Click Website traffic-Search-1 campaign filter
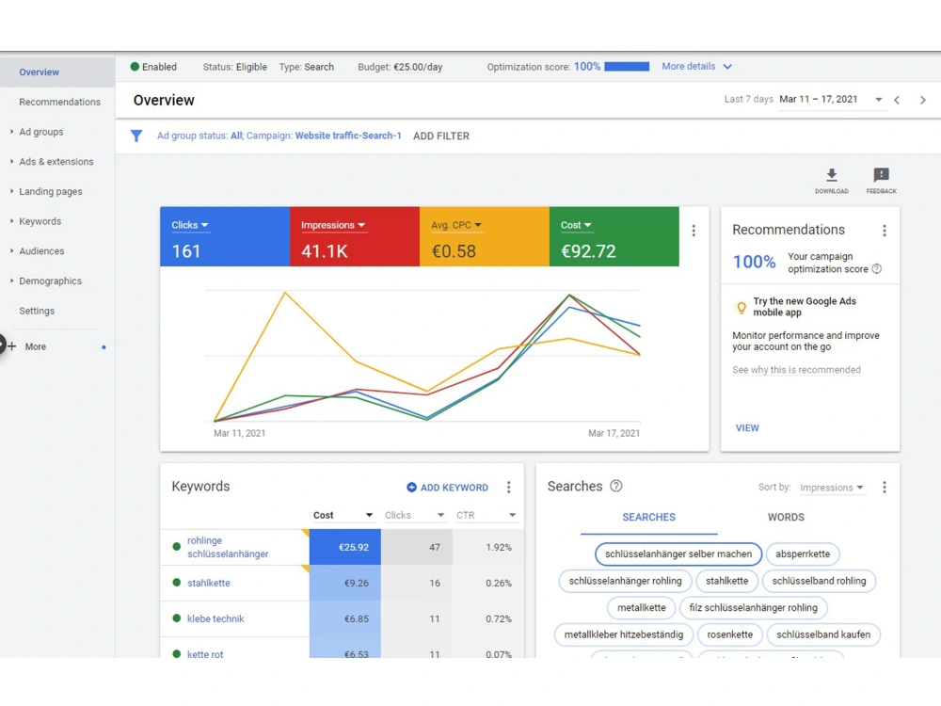The width and height of the screenshot is (941, 706). 348,136
